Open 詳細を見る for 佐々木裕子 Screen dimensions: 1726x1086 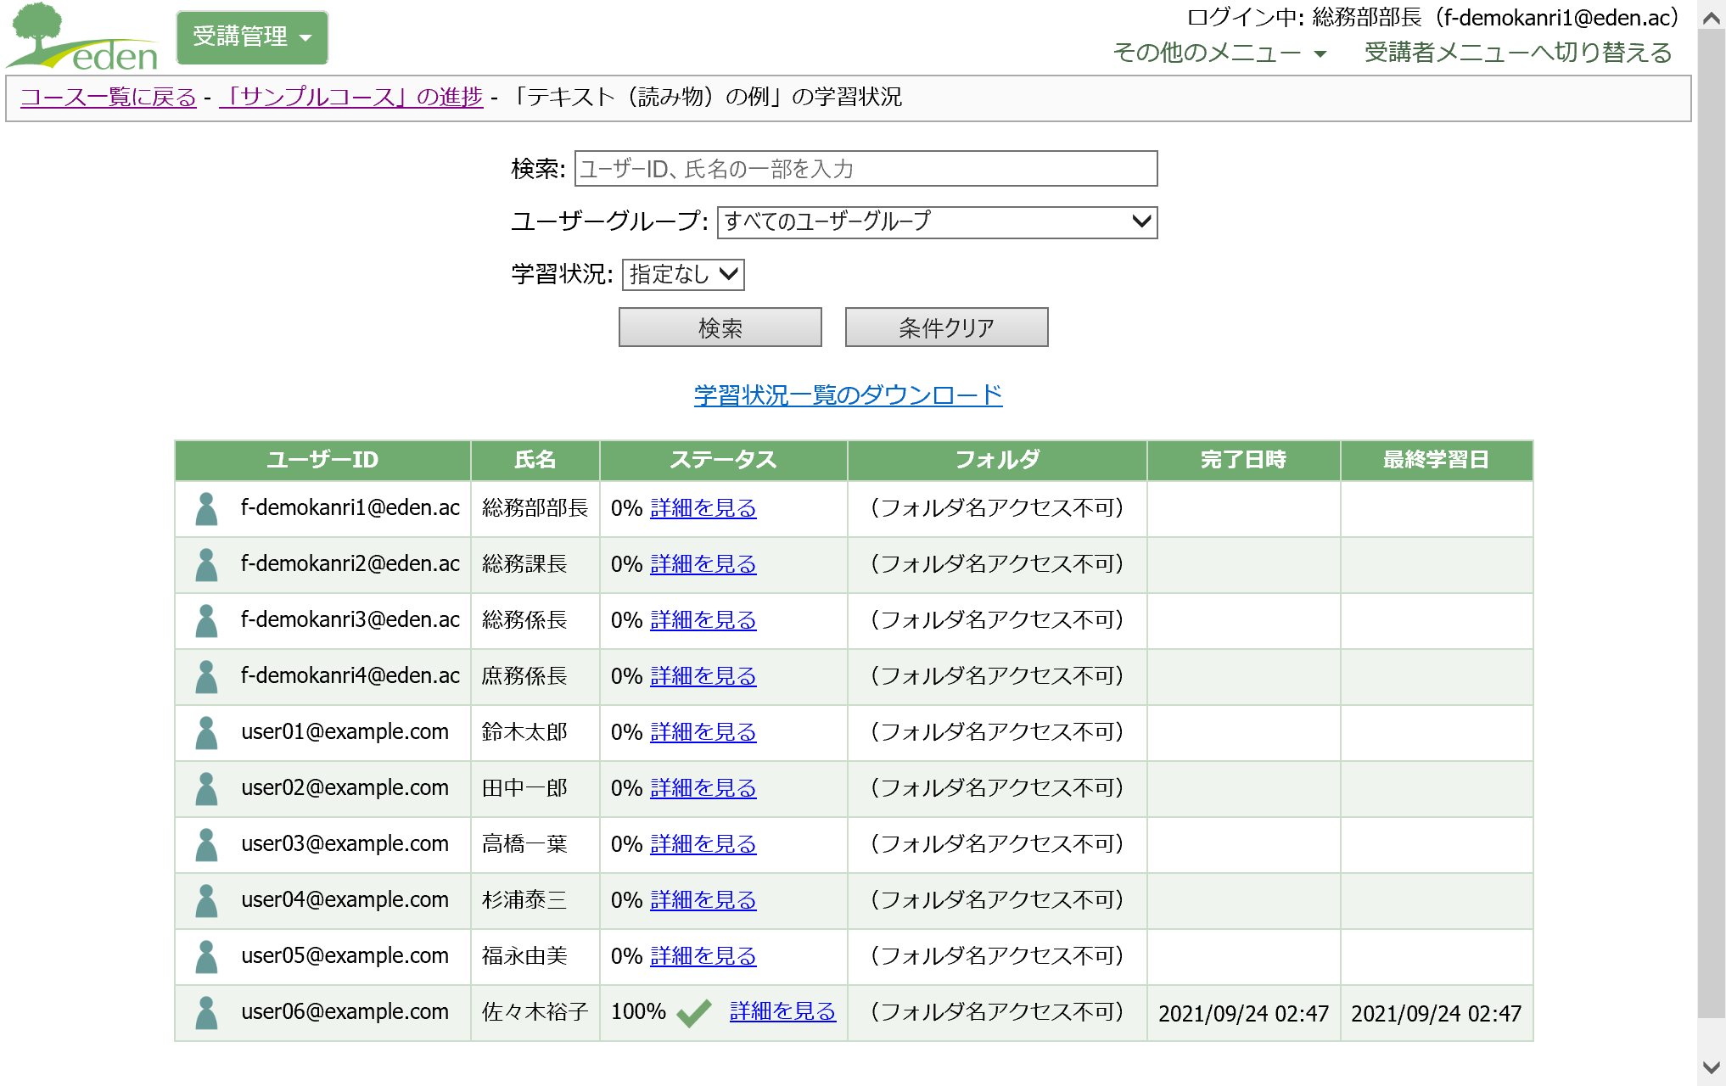pyautogui.click(x=783, y=1012)
